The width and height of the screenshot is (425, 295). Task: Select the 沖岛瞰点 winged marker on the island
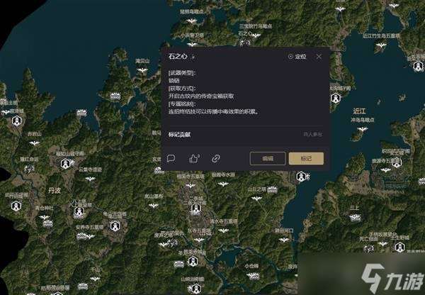pos(363,129)
